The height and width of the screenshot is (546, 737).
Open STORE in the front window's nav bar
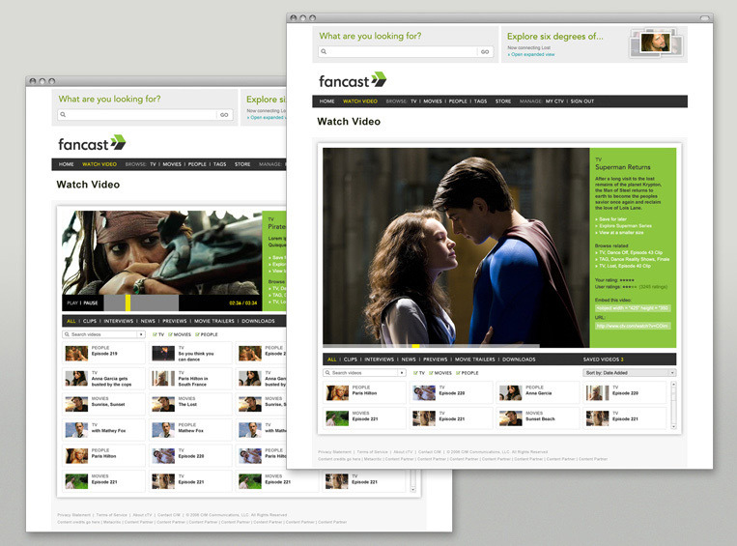point(503,101)
